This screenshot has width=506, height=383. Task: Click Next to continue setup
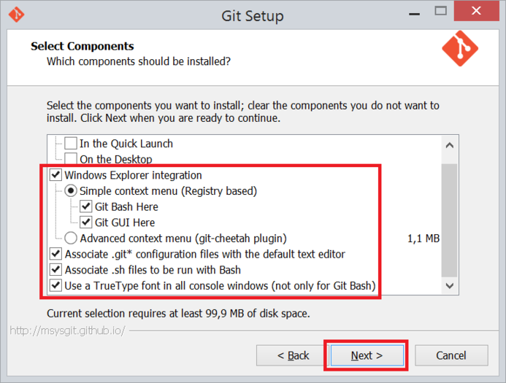tap(367, 355)
